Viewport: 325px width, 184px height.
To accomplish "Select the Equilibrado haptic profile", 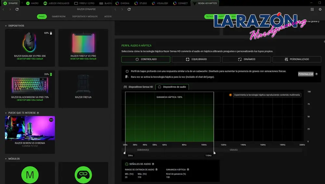I will tap(196, 59).
